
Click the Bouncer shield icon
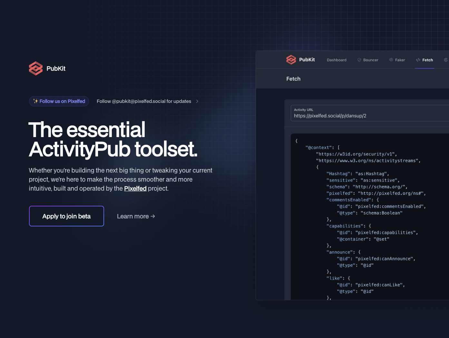coord(359,60)
